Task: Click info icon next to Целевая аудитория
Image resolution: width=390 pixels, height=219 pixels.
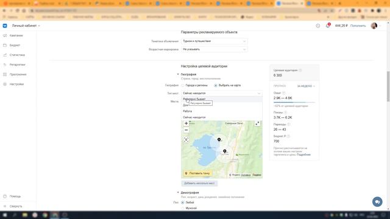Action: click(x=300, y=71)
